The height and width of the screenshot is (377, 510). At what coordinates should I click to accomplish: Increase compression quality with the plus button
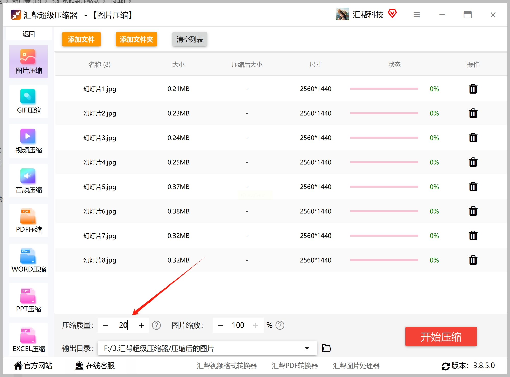coord(141,325)
